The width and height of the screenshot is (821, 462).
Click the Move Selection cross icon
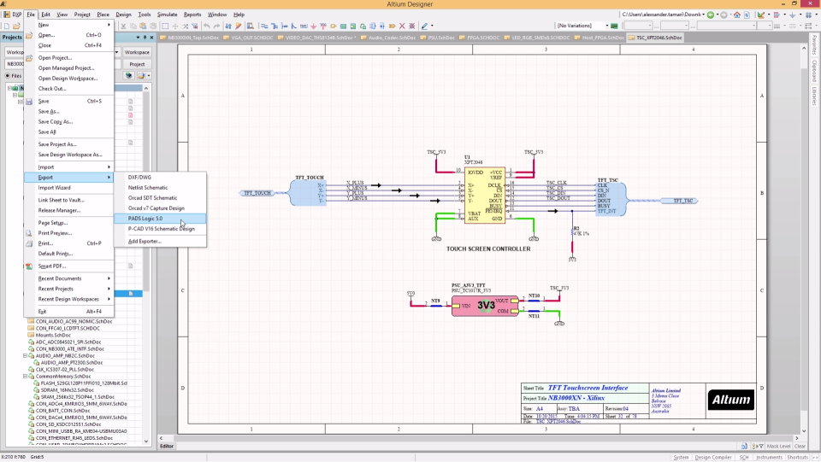tap(175, 26)
